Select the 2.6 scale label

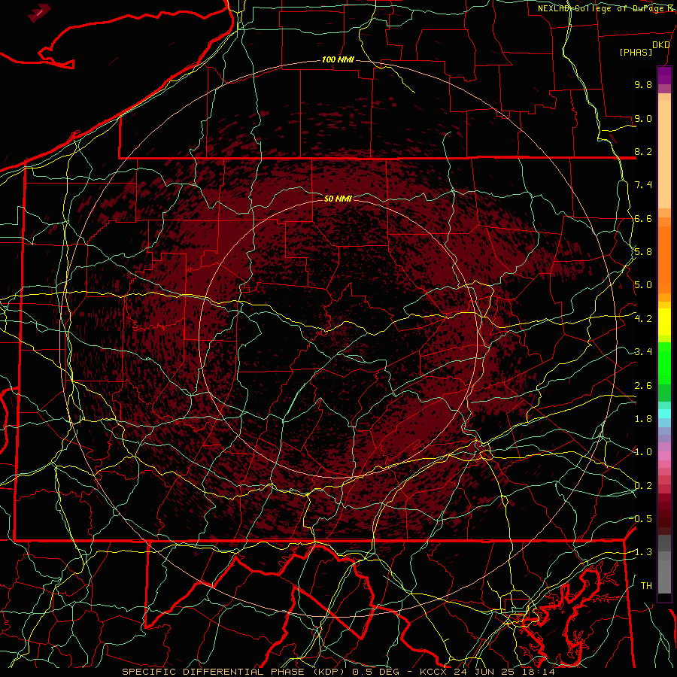point(643,386)
